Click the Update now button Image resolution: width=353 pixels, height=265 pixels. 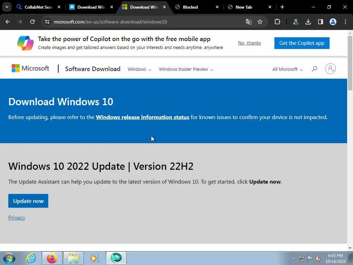coord(28,201)
